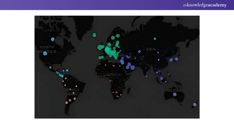The height and width of the screenshot is (124, 234).
Task: Select the purple bubble over Australia
Action: pyautogui.click(x=175, y=95)
